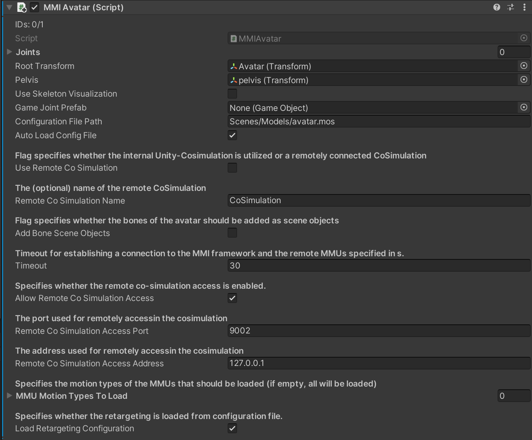The width and height of the screenshot is (532, 440).
Task: Click the Remote Co Simulation Access Port field
Action: (x=379, y=330)
